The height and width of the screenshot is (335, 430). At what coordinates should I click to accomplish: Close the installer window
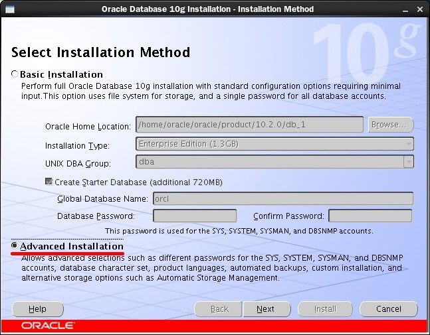pyautogui.click(x=419, y=9)
